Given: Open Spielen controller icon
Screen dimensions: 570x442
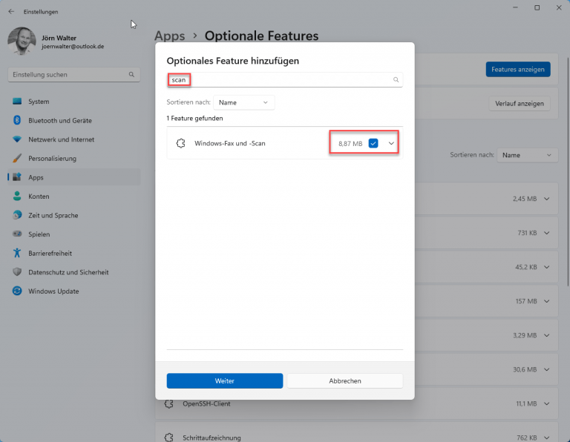Looking at the screenshot, I should tap(17, 234).
